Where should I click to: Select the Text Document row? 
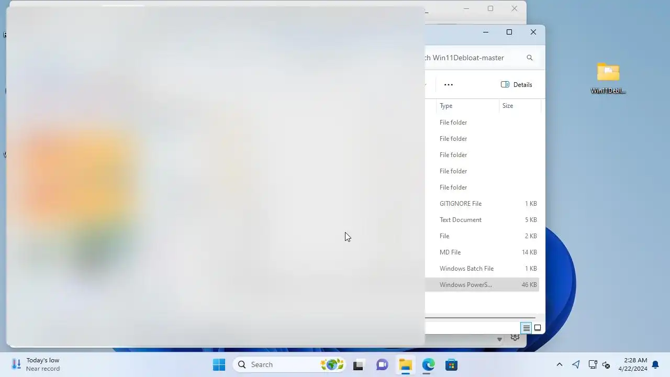[482, 220]
